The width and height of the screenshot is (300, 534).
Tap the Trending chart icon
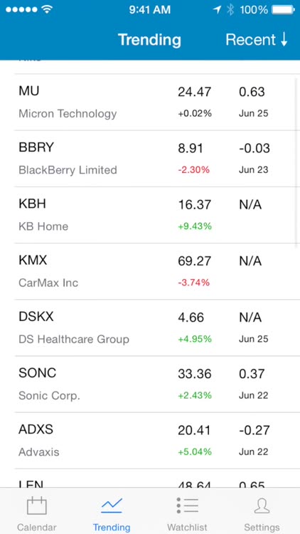(112, 506)
